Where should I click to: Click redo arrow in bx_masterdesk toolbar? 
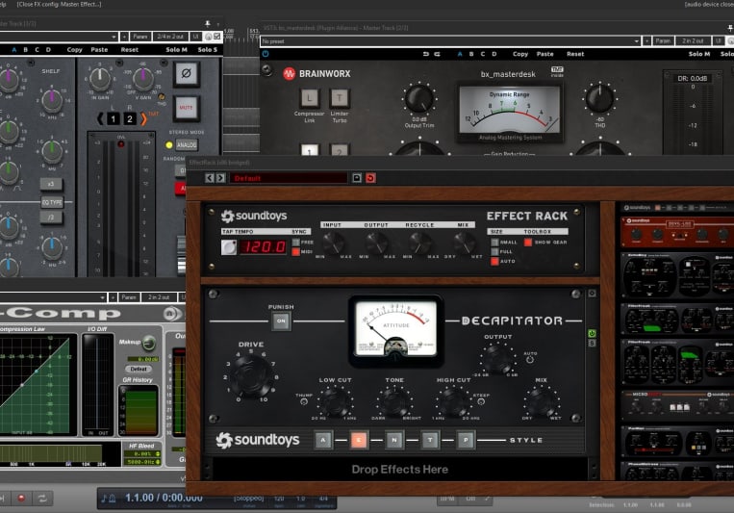437,54
